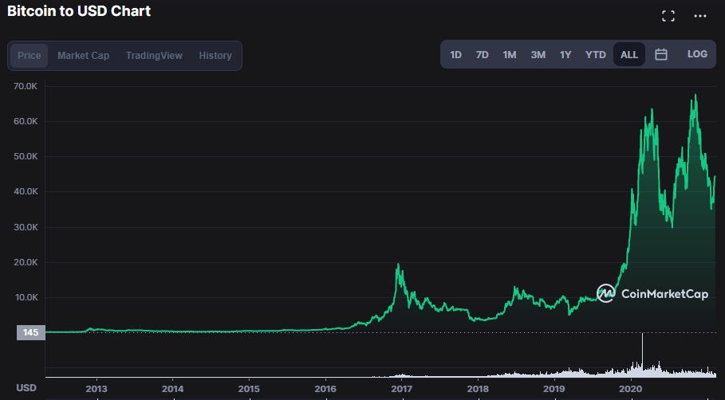Open the three-dot more options menu
The image size is (725, 400).
click(700, 16)
